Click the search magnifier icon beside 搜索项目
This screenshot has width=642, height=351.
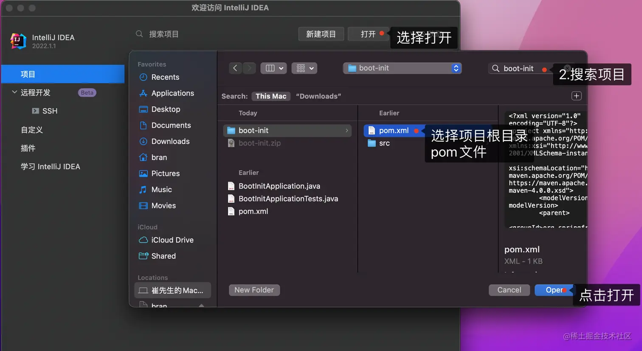[x=139, y=34]
